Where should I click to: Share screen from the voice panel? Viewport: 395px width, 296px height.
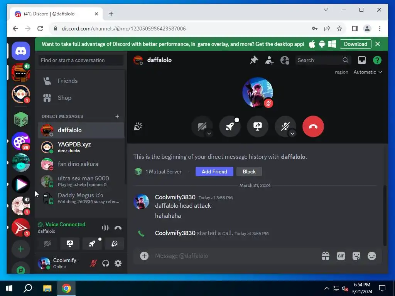69,244
